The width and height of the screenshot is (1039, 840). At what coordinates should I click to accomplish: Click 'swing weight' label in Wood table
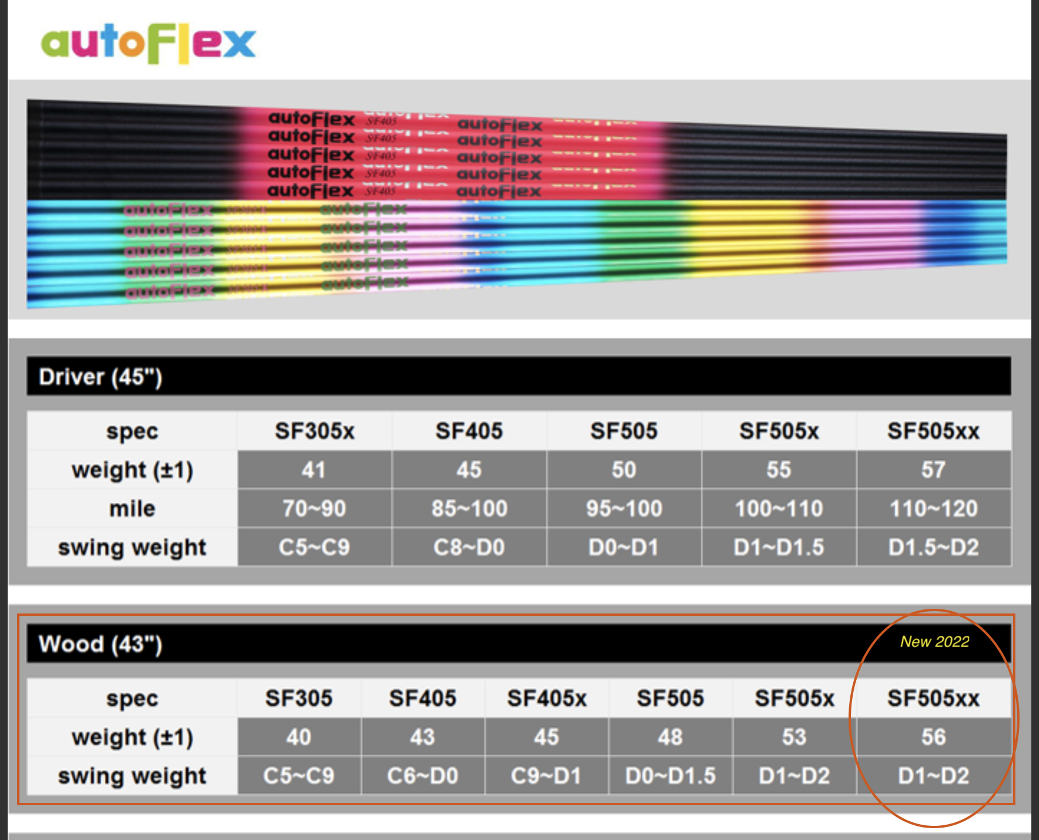(x=132, y=776)
